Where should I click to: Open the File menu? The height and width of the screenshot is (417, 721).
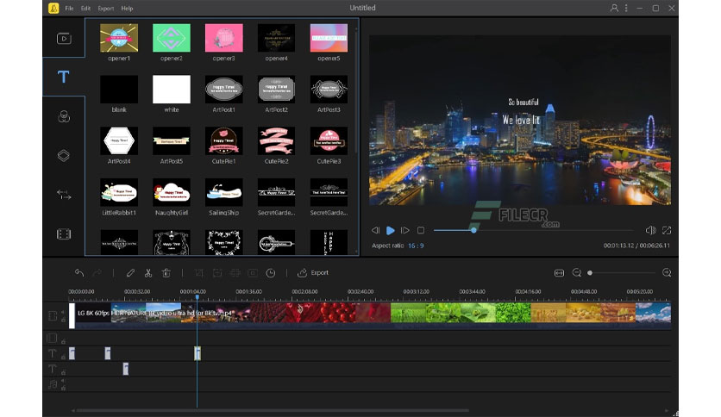tap(69, 9)
